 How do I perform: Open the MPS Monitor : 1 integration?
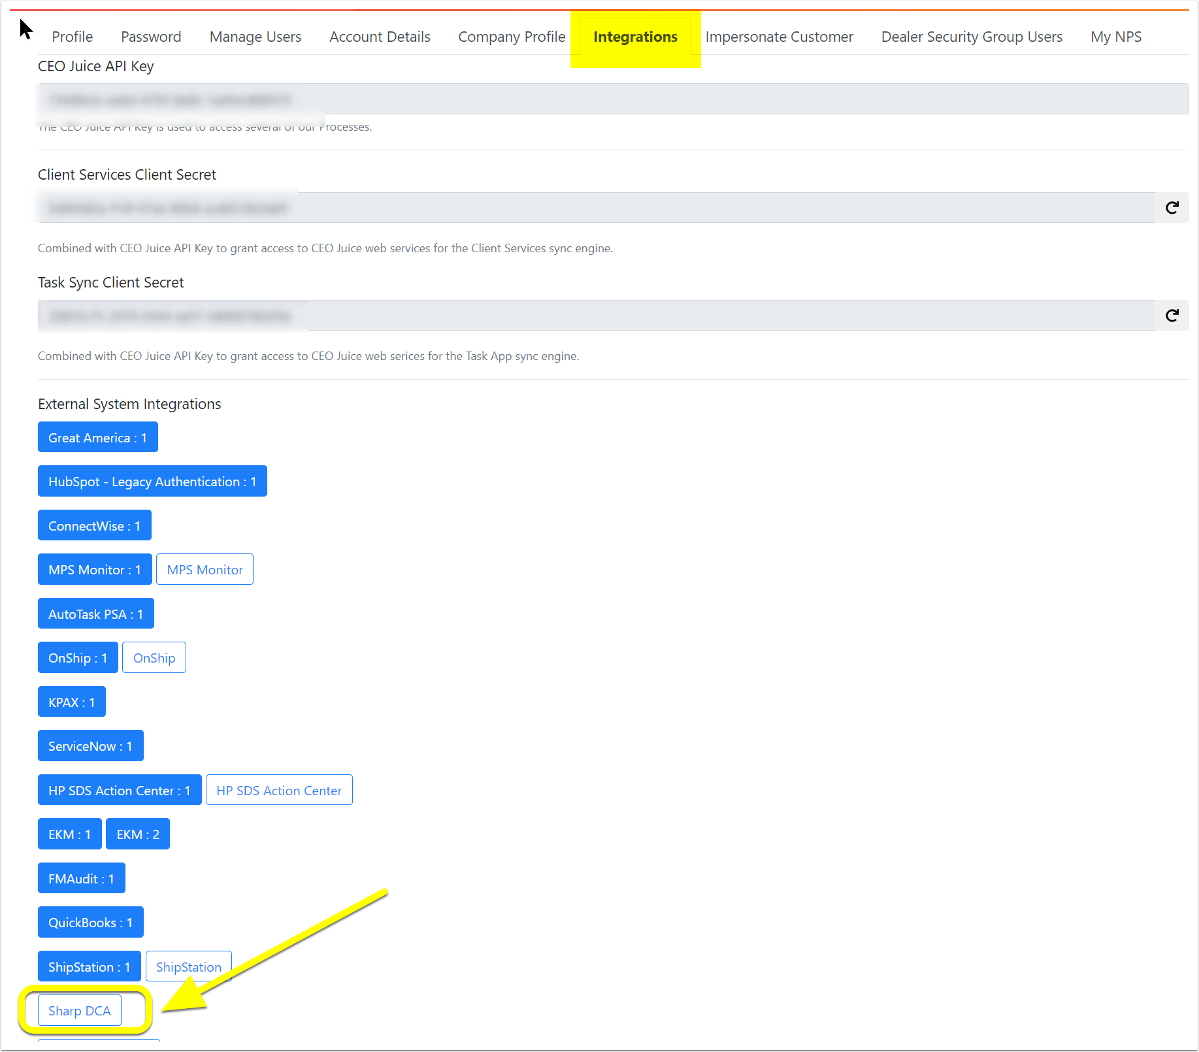click(x=95, y=569)
